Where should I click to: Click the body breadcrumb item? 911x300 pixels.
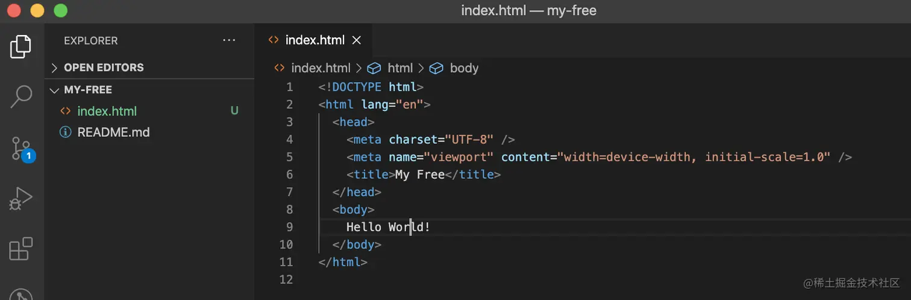[464, 68]
